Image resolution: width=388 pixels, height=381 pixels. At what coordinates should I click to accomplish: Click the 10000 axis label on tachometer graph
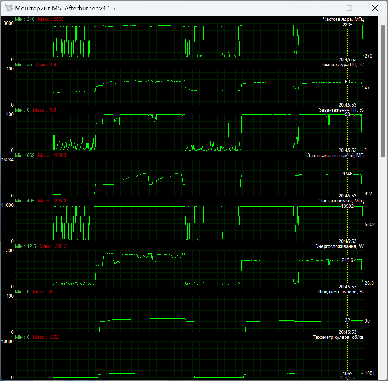(8, 342)
